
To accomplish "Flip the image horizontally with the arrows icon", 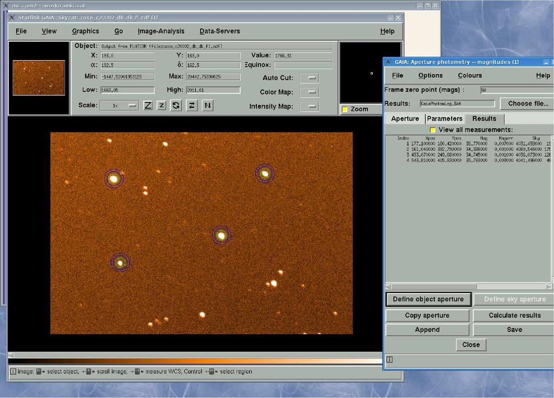I will coord(192,105).
